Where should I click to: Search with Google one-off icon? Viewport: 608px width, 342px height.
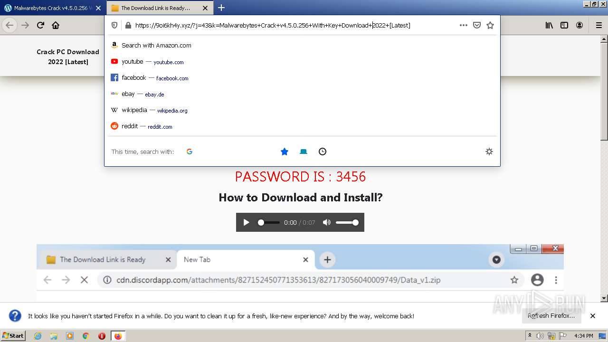coord(190,152)
